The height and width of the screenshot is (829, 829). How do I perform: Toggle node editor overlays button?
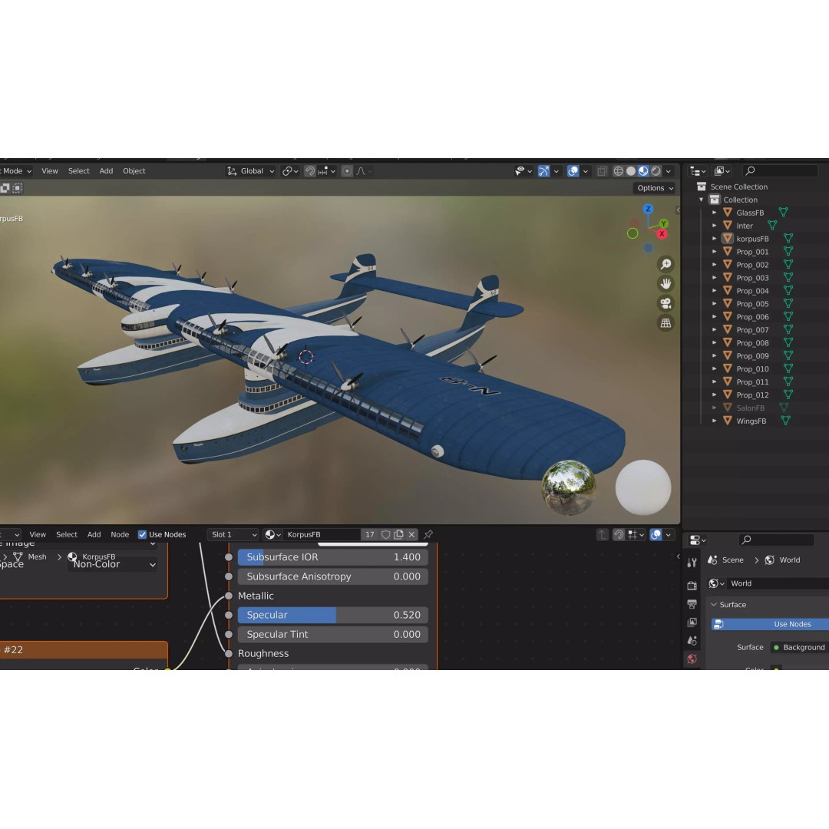click(x=656, y=534)
